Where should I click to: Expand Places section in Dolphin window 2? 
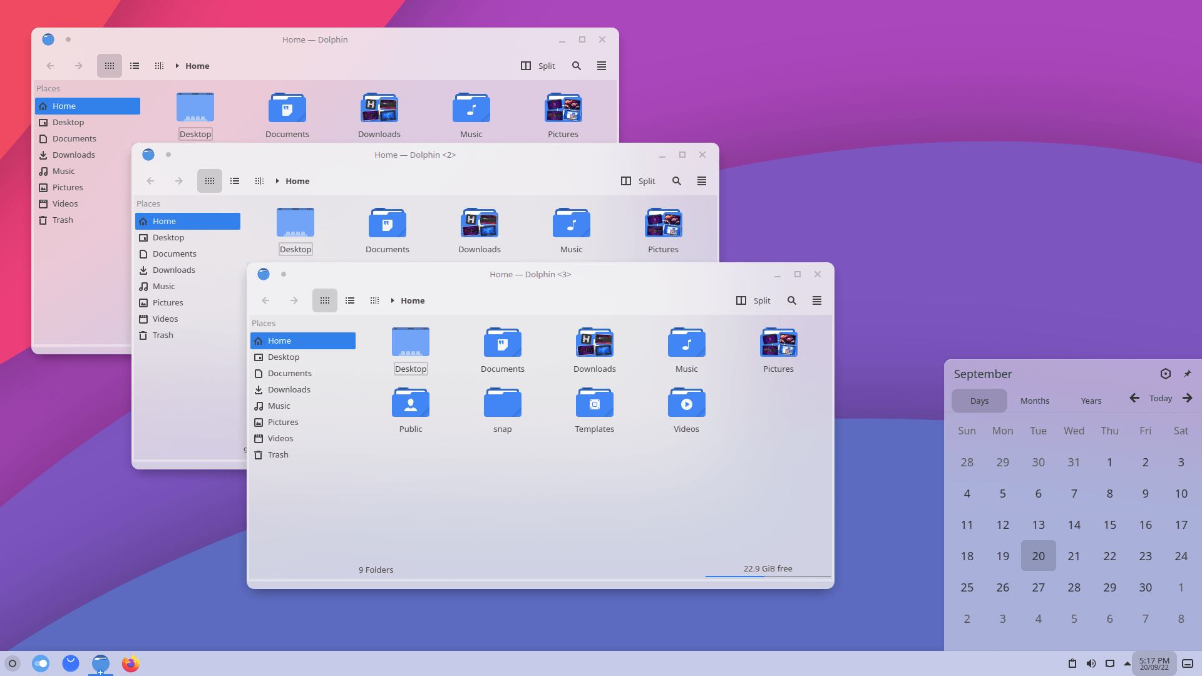coord(148,203)
